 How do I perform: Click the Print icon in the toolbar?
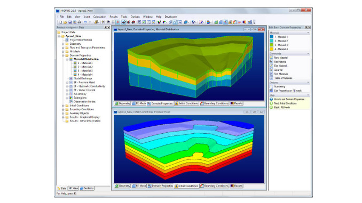80,22
